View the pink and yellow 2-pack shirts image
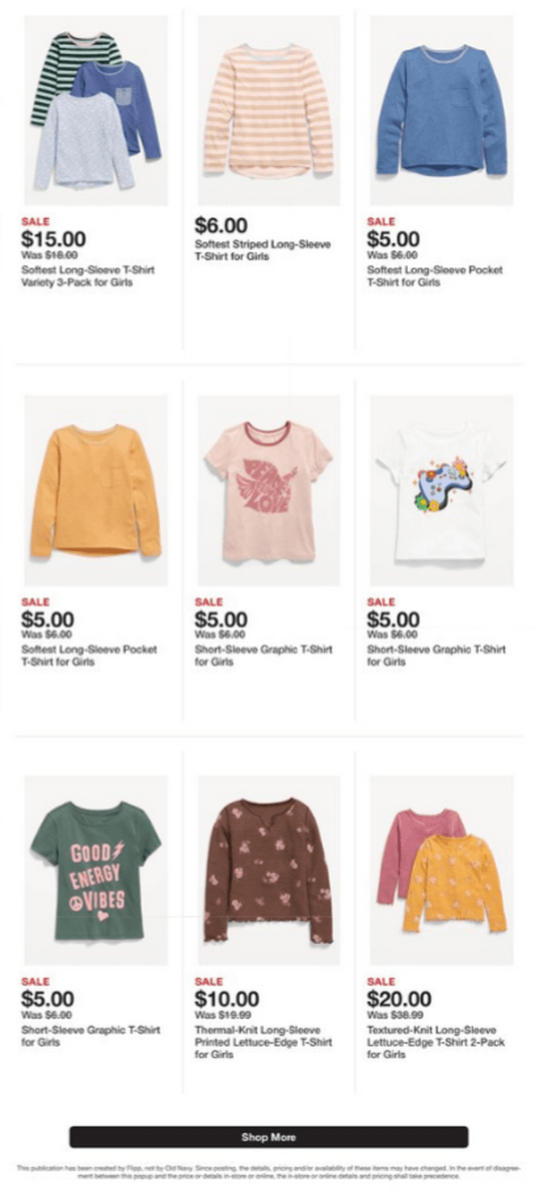Screen dimensions: 535x1192 441,870
